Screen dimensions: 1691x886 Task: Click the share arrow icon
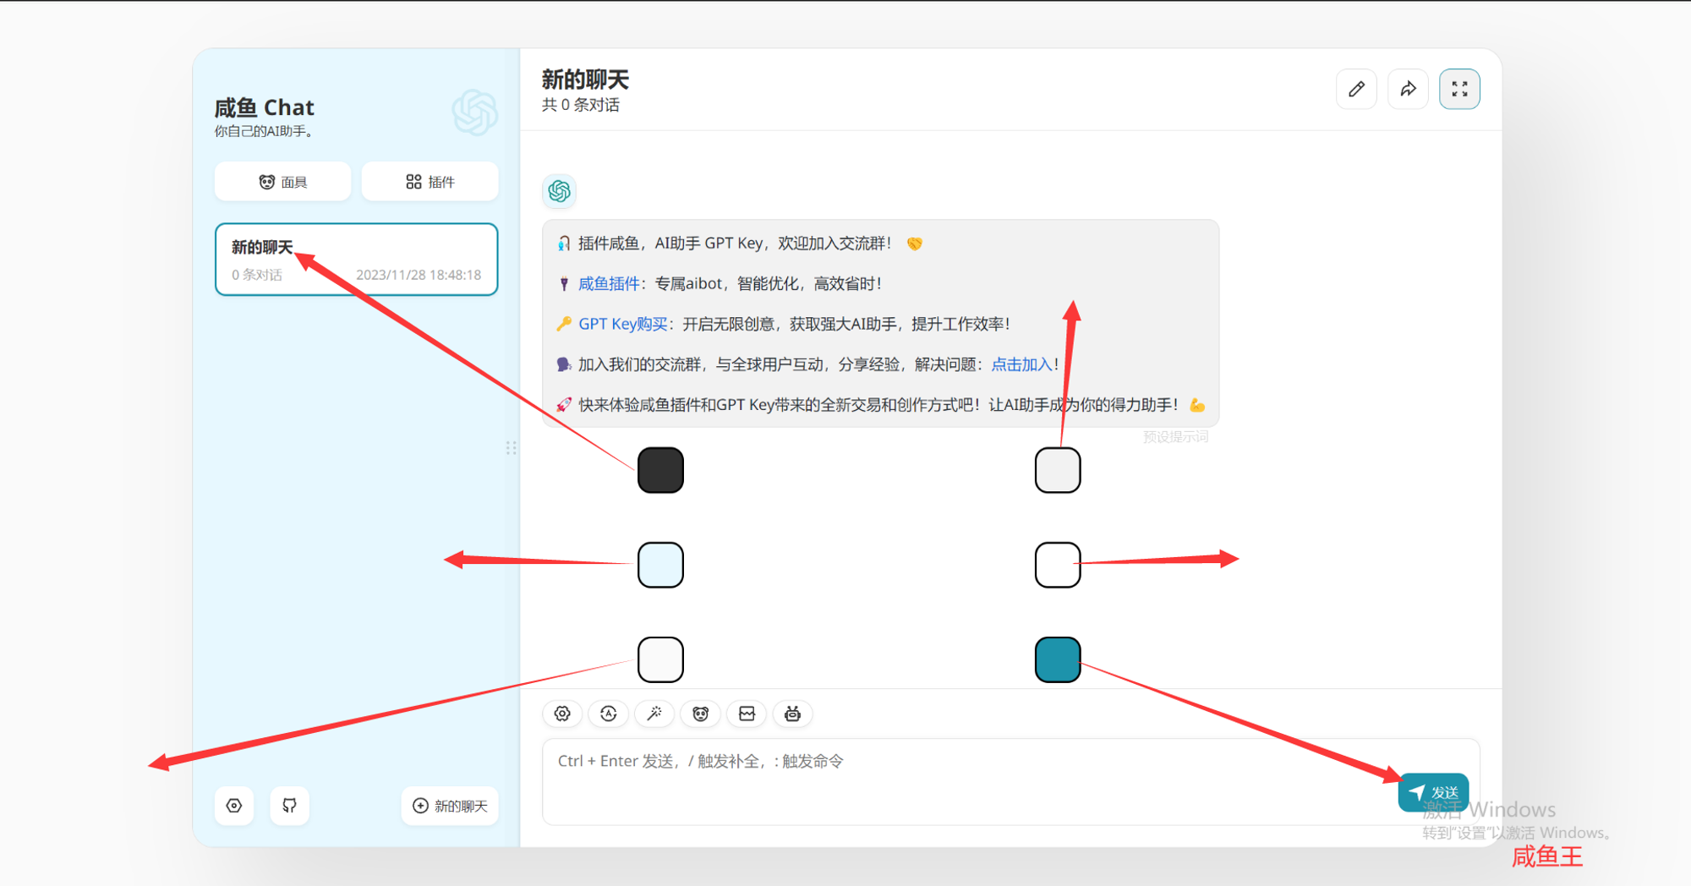click(1408, 90)
